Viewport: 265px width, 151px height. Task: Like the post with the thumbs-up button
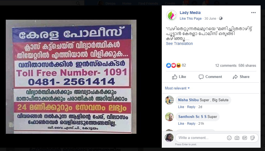179,77
